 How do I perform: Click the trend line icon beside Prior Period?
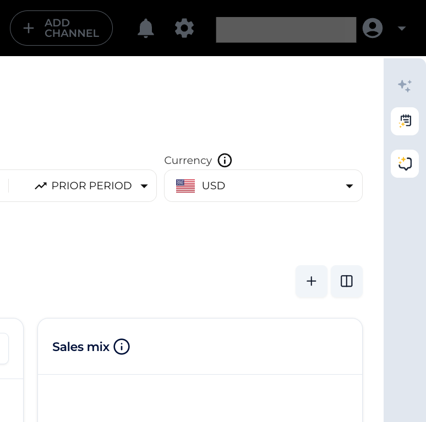click(41, 186)
